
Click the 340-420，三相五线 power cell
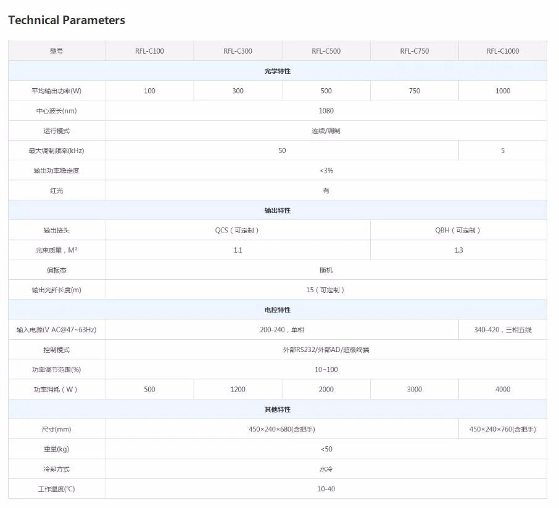tap(503, 330)
